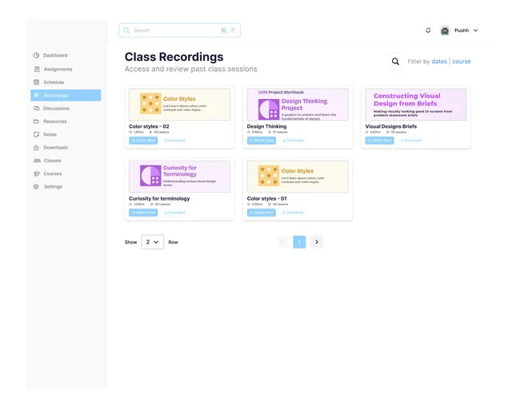Open the Schedule menu item
This screenshot has width=516, height=406.
coord(54,82)
